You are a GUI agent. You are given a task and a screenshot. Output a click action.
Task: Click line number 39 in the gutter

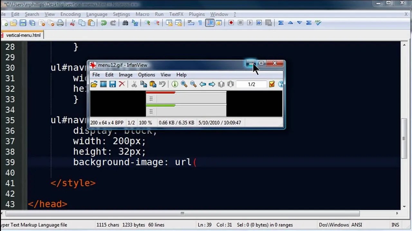click(x=10, y=162)
